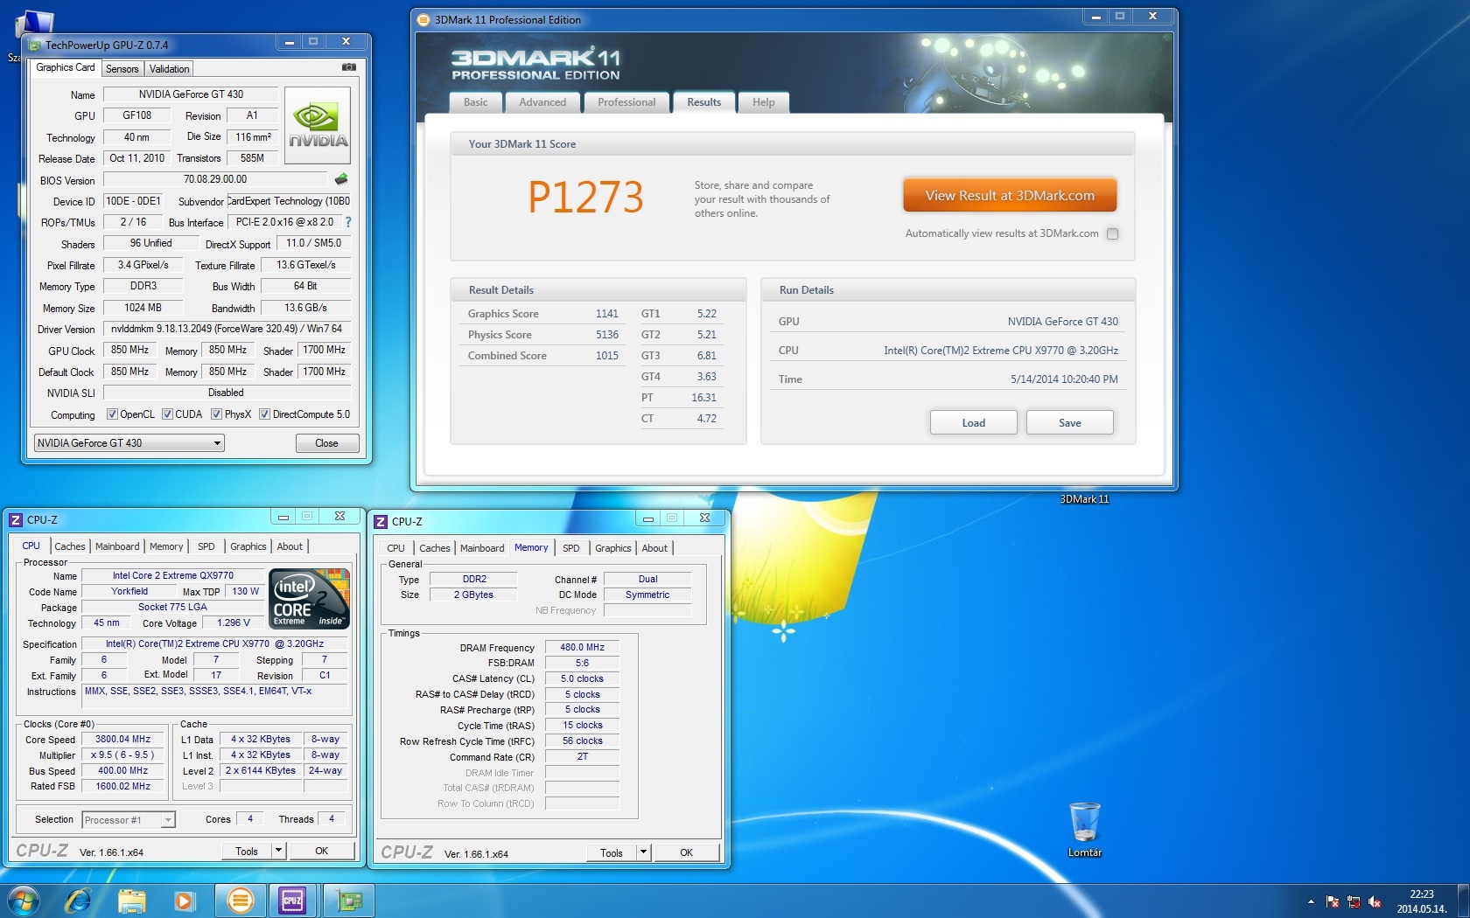Click the Combined Score value 1015
This screenshot has height=918, width=1470.
pyautogui.click(x=607, y=356)
